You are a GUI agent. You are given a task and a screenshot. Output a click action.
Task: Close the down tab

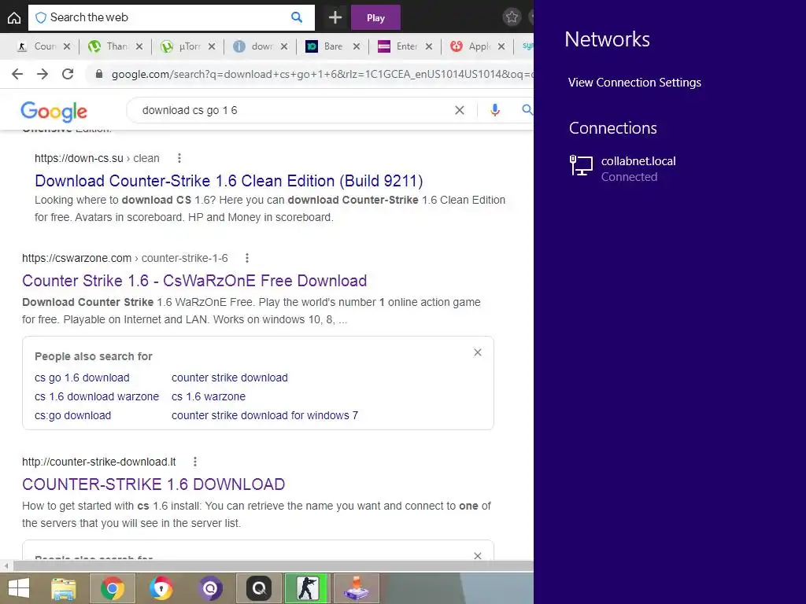(x=284, y=46)
